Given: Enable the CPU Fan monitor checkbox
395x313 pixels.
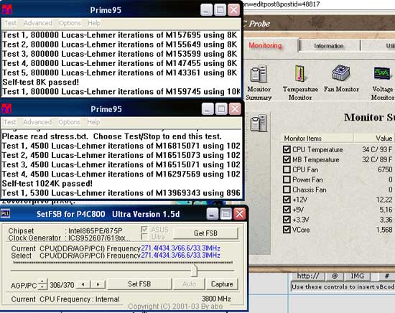Looking at the screenshot, I should (287, 169).
